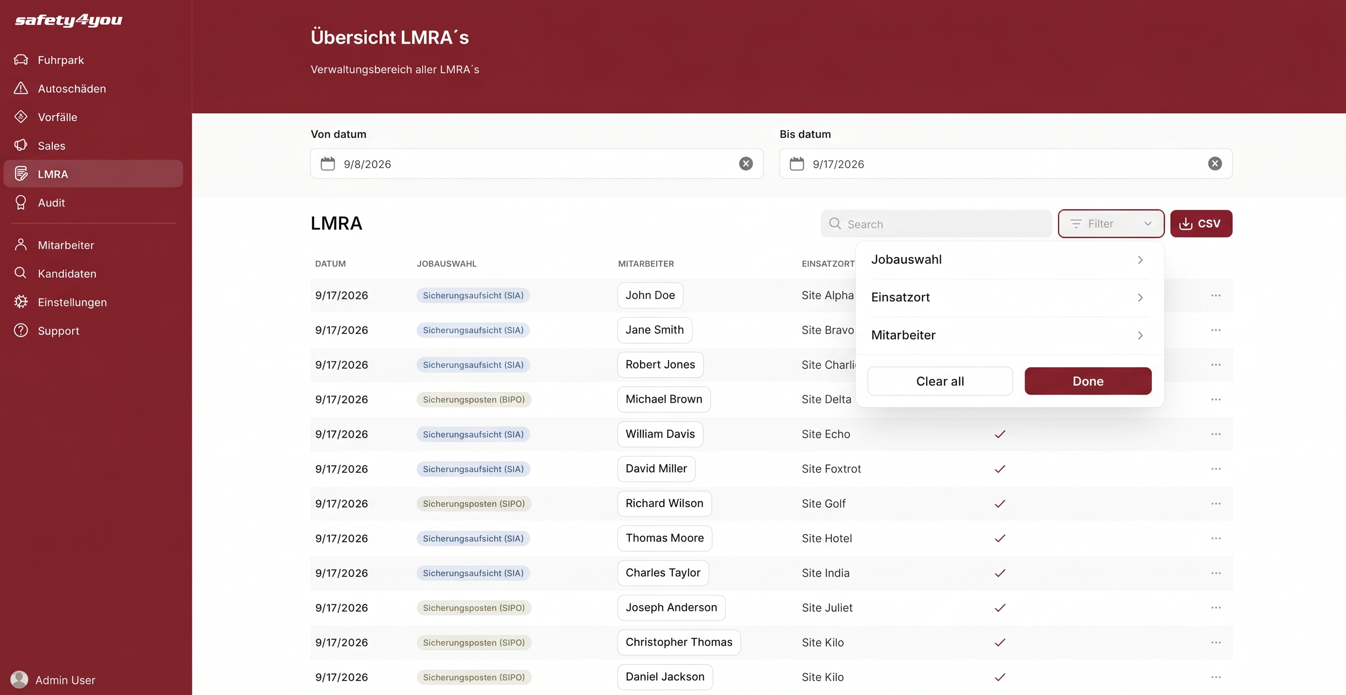
Task: Open John Doe employee chip
Action: tap(650, 295)
